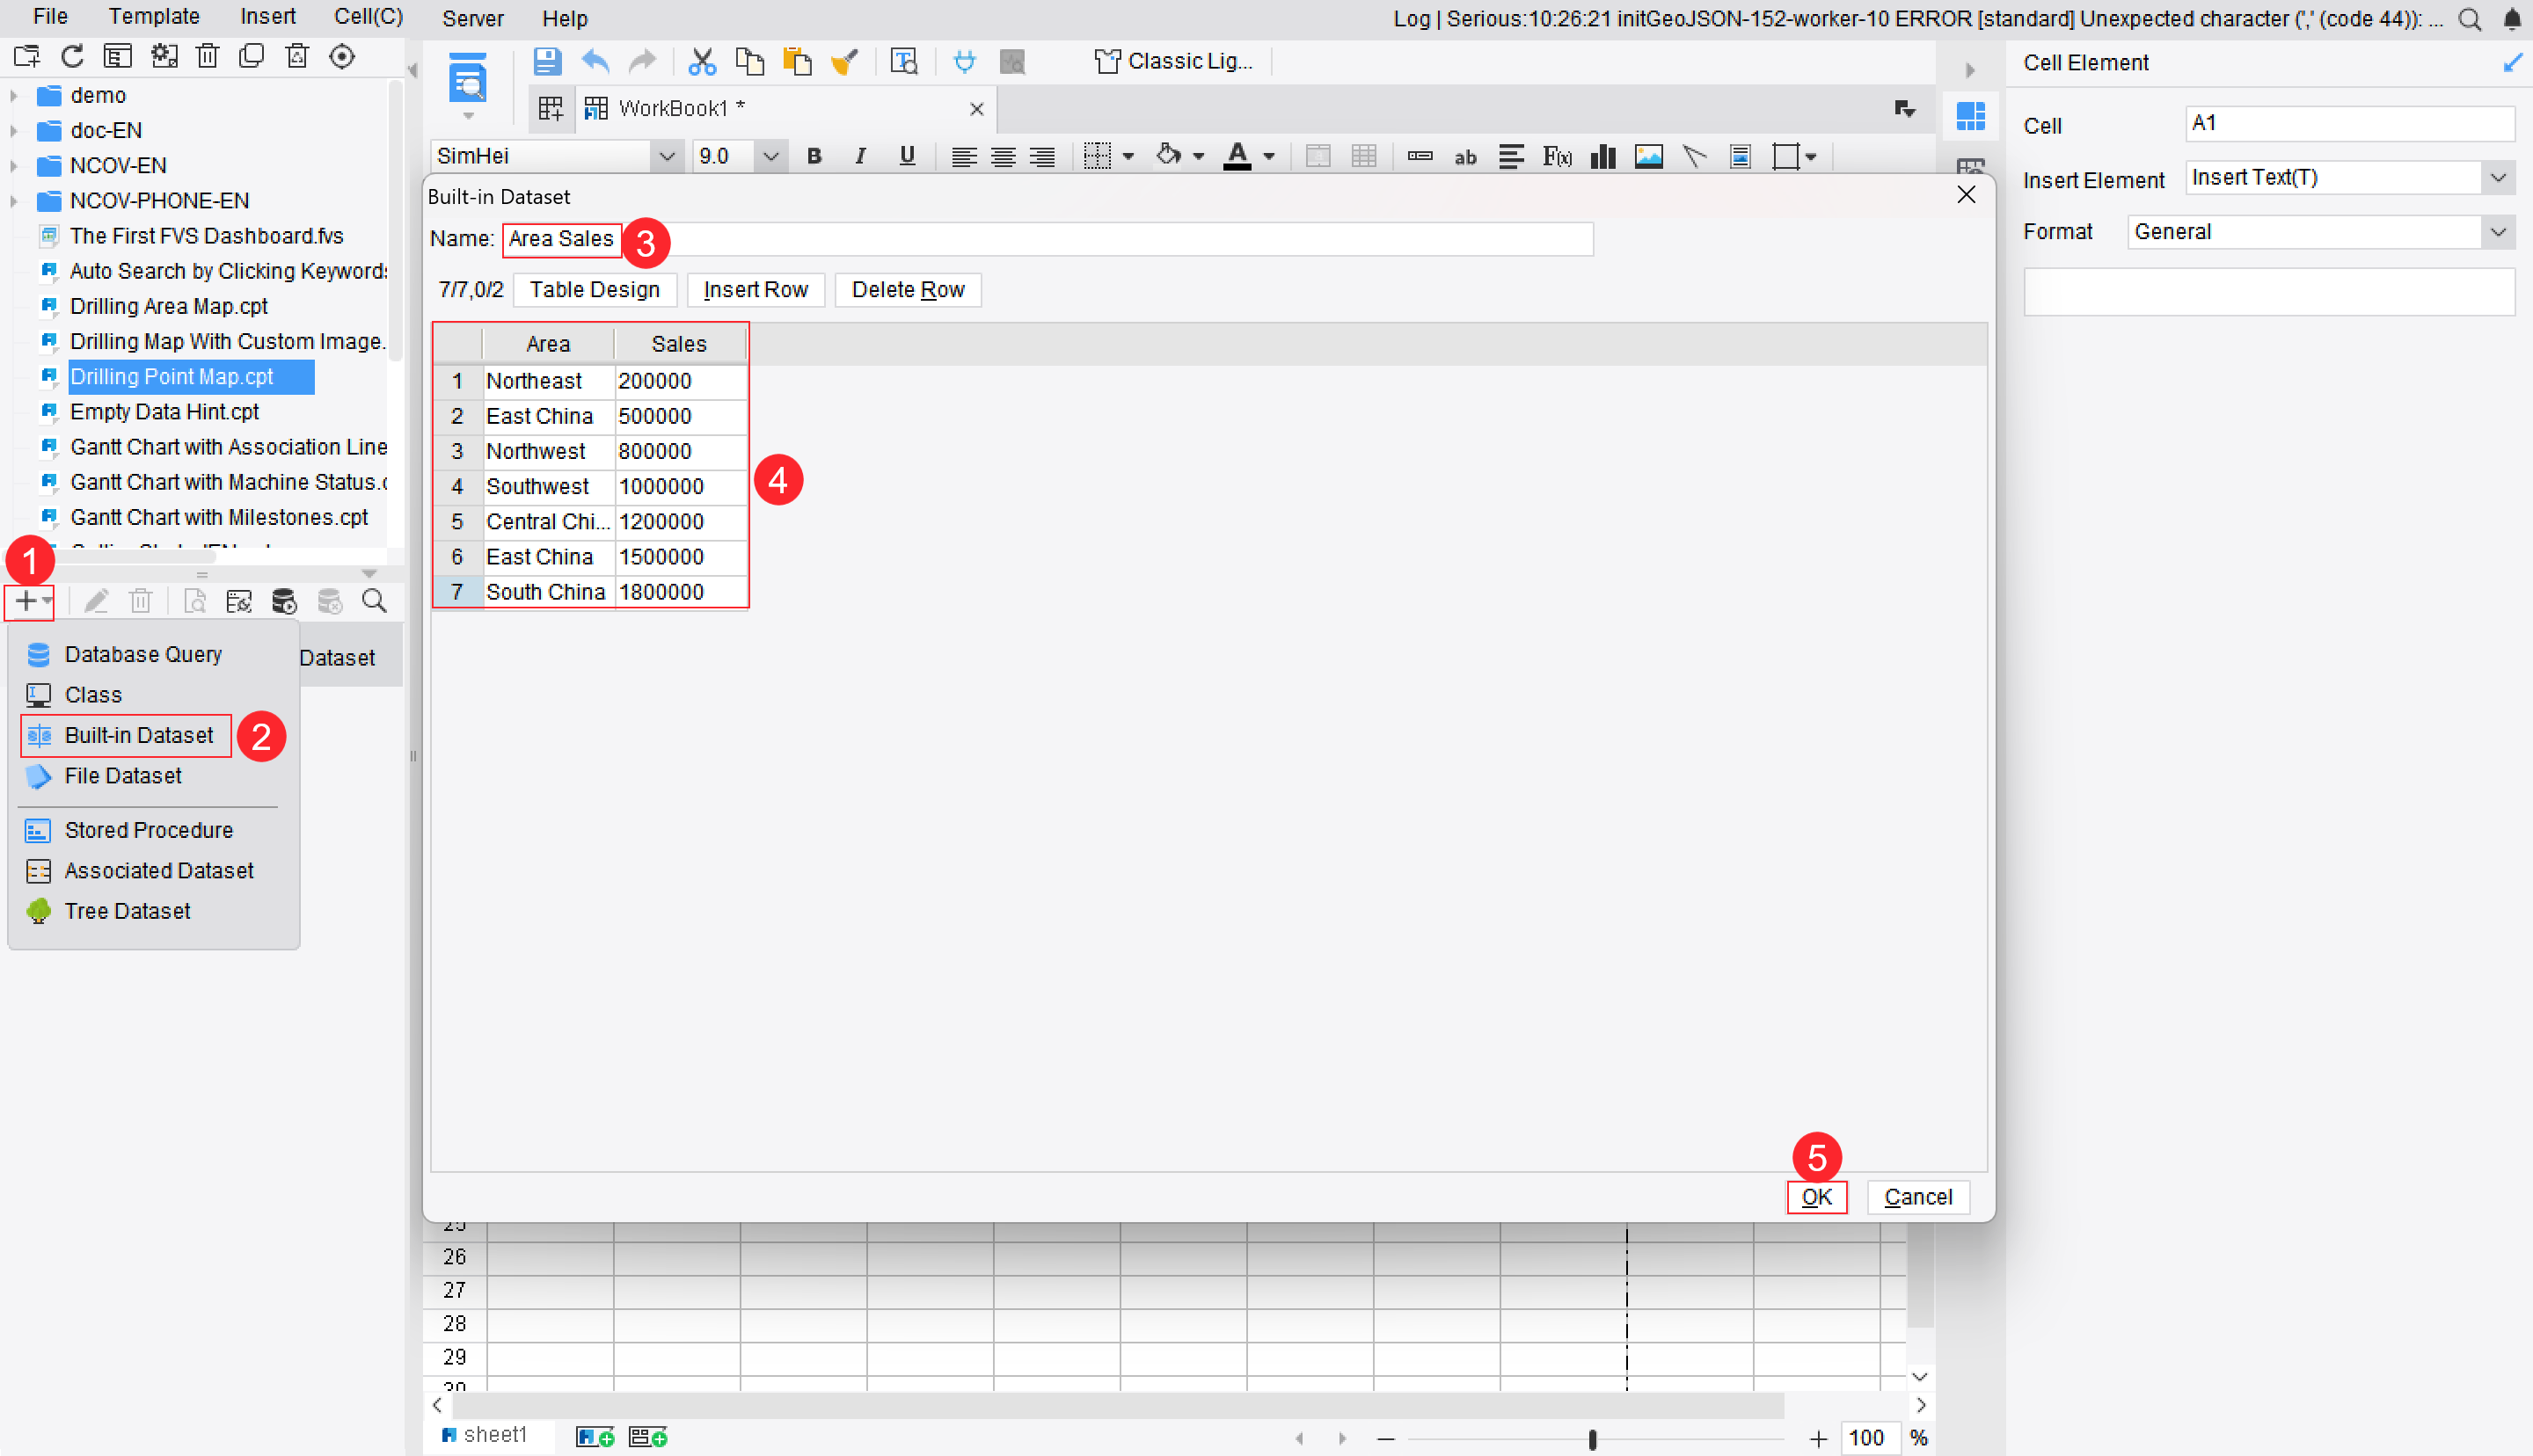Click the zoom slider handle

(x=1592, y=1439)
